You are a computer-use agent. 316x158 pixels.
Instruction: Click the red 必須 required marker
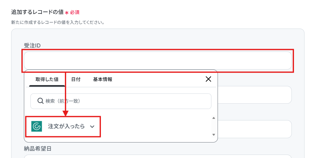tap(75, 12)
